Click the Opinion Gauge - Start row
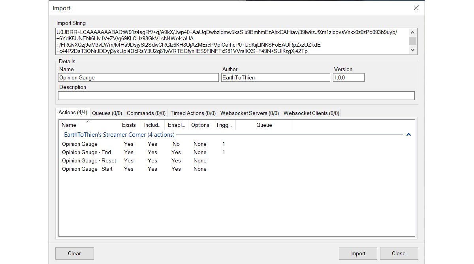Image resolution: width=474 pixels, height=264 pixels. (x=87, y=169)
